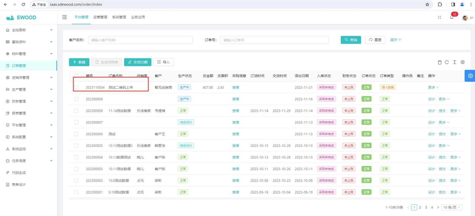Click the 订单号 input field
Screen dimensions: 475x216
point(274,40)
